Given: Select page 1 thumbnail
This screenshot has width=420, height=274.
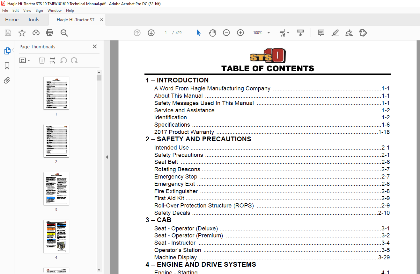Looking at the screenshot, I should tap(56, 93).
